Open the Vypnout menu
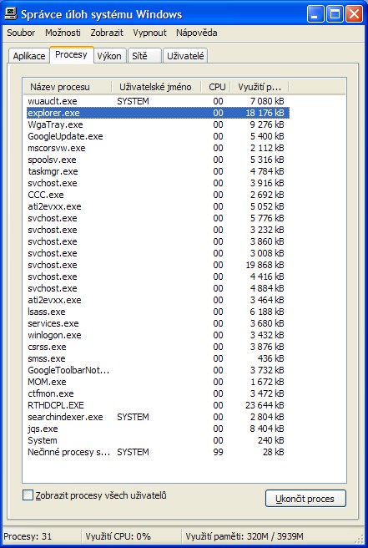Viewport: 368px width, 548px height. 149,33
